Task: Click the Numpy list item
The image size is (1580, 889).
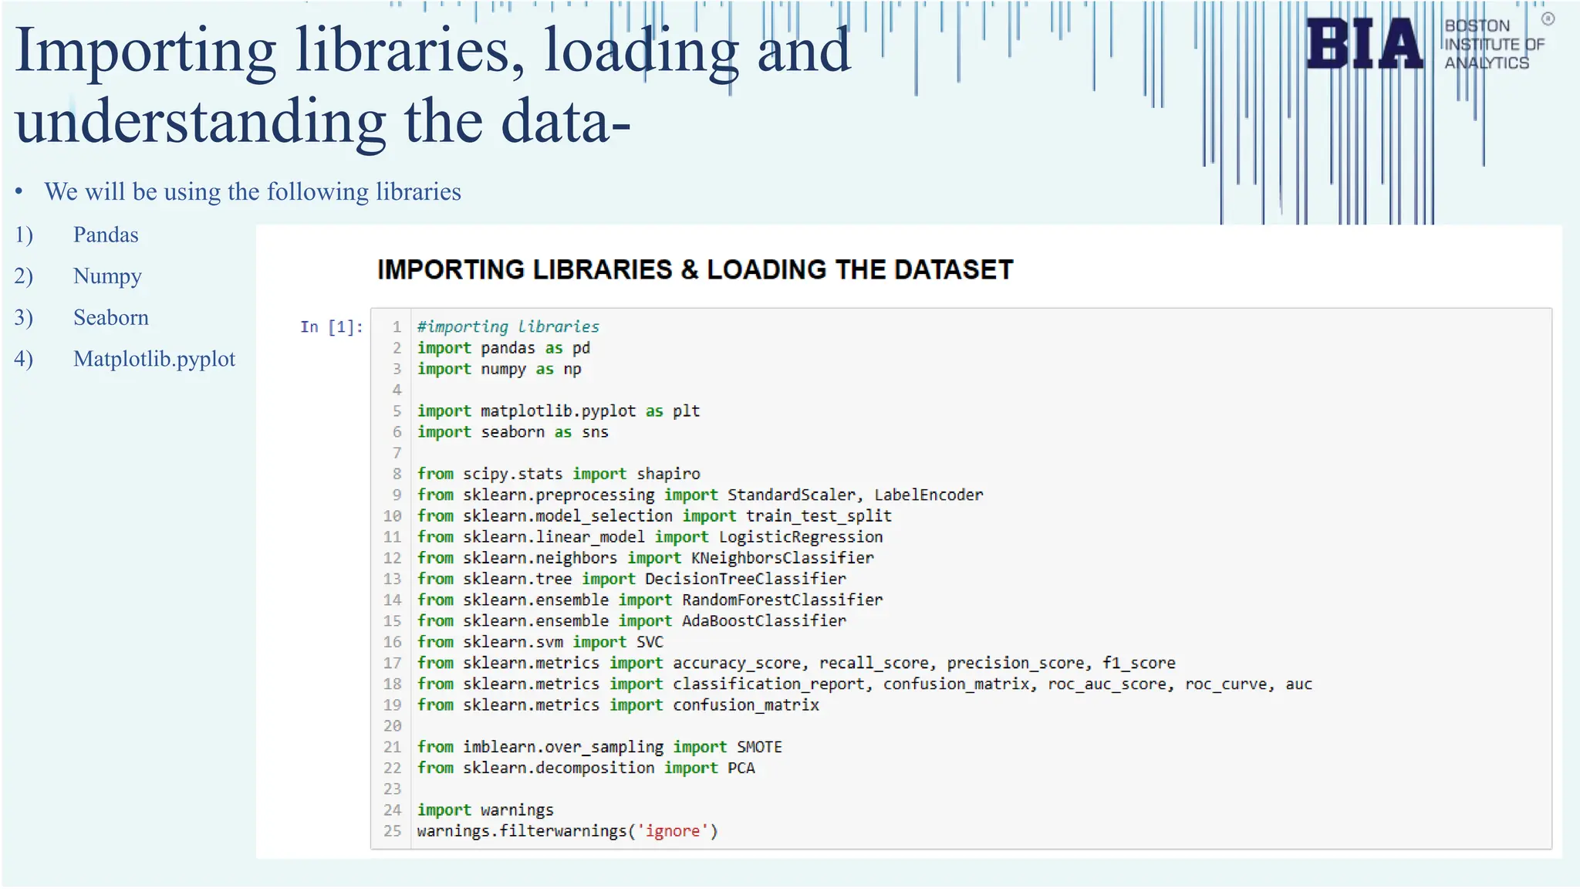Action: (x=107, y=276)
